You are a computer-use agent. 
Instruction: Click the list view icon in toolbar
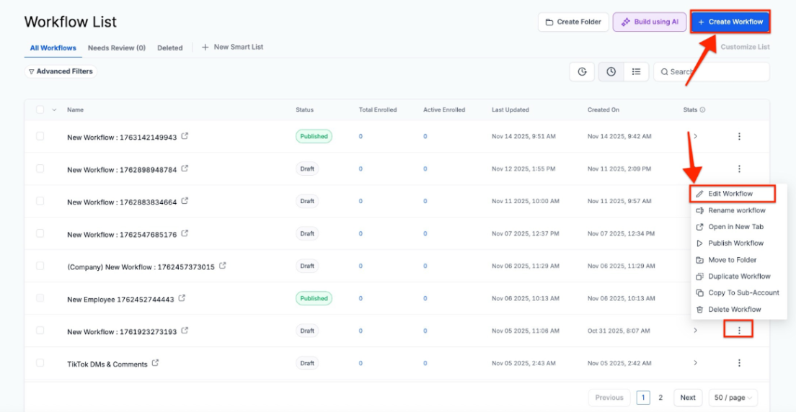click(x=636, y=72)
